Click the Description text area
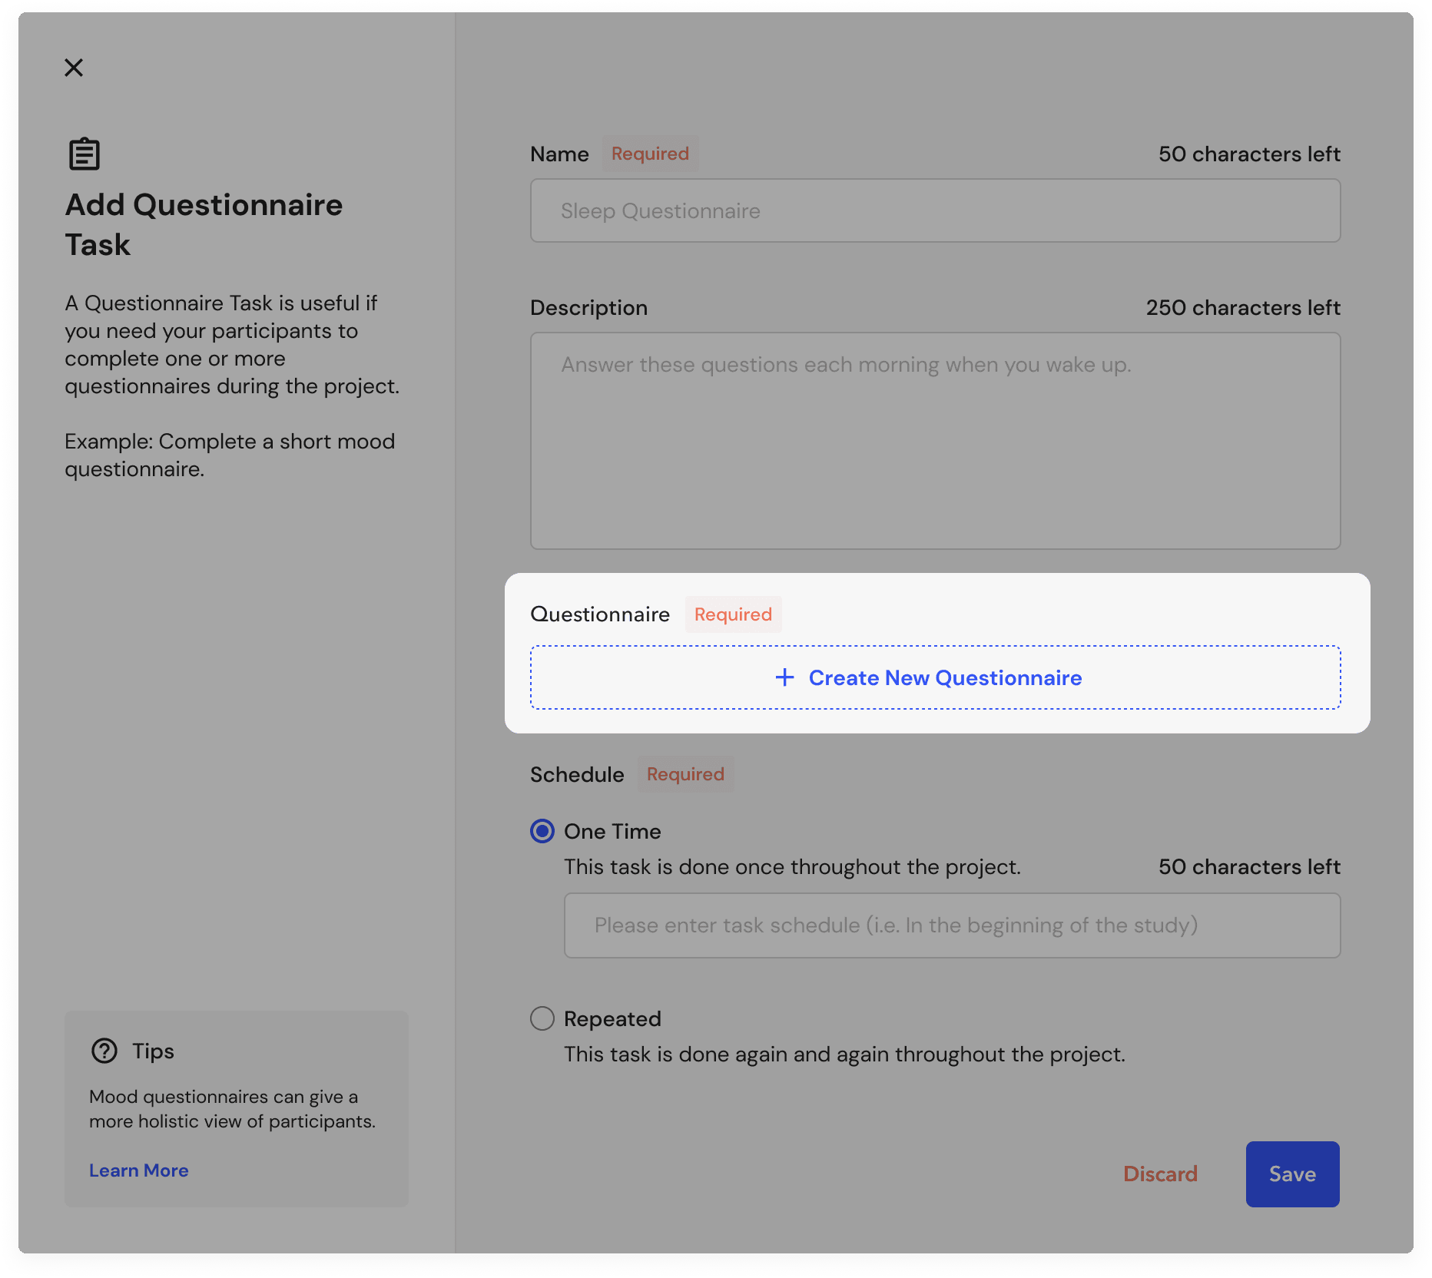 coord(934,441)
